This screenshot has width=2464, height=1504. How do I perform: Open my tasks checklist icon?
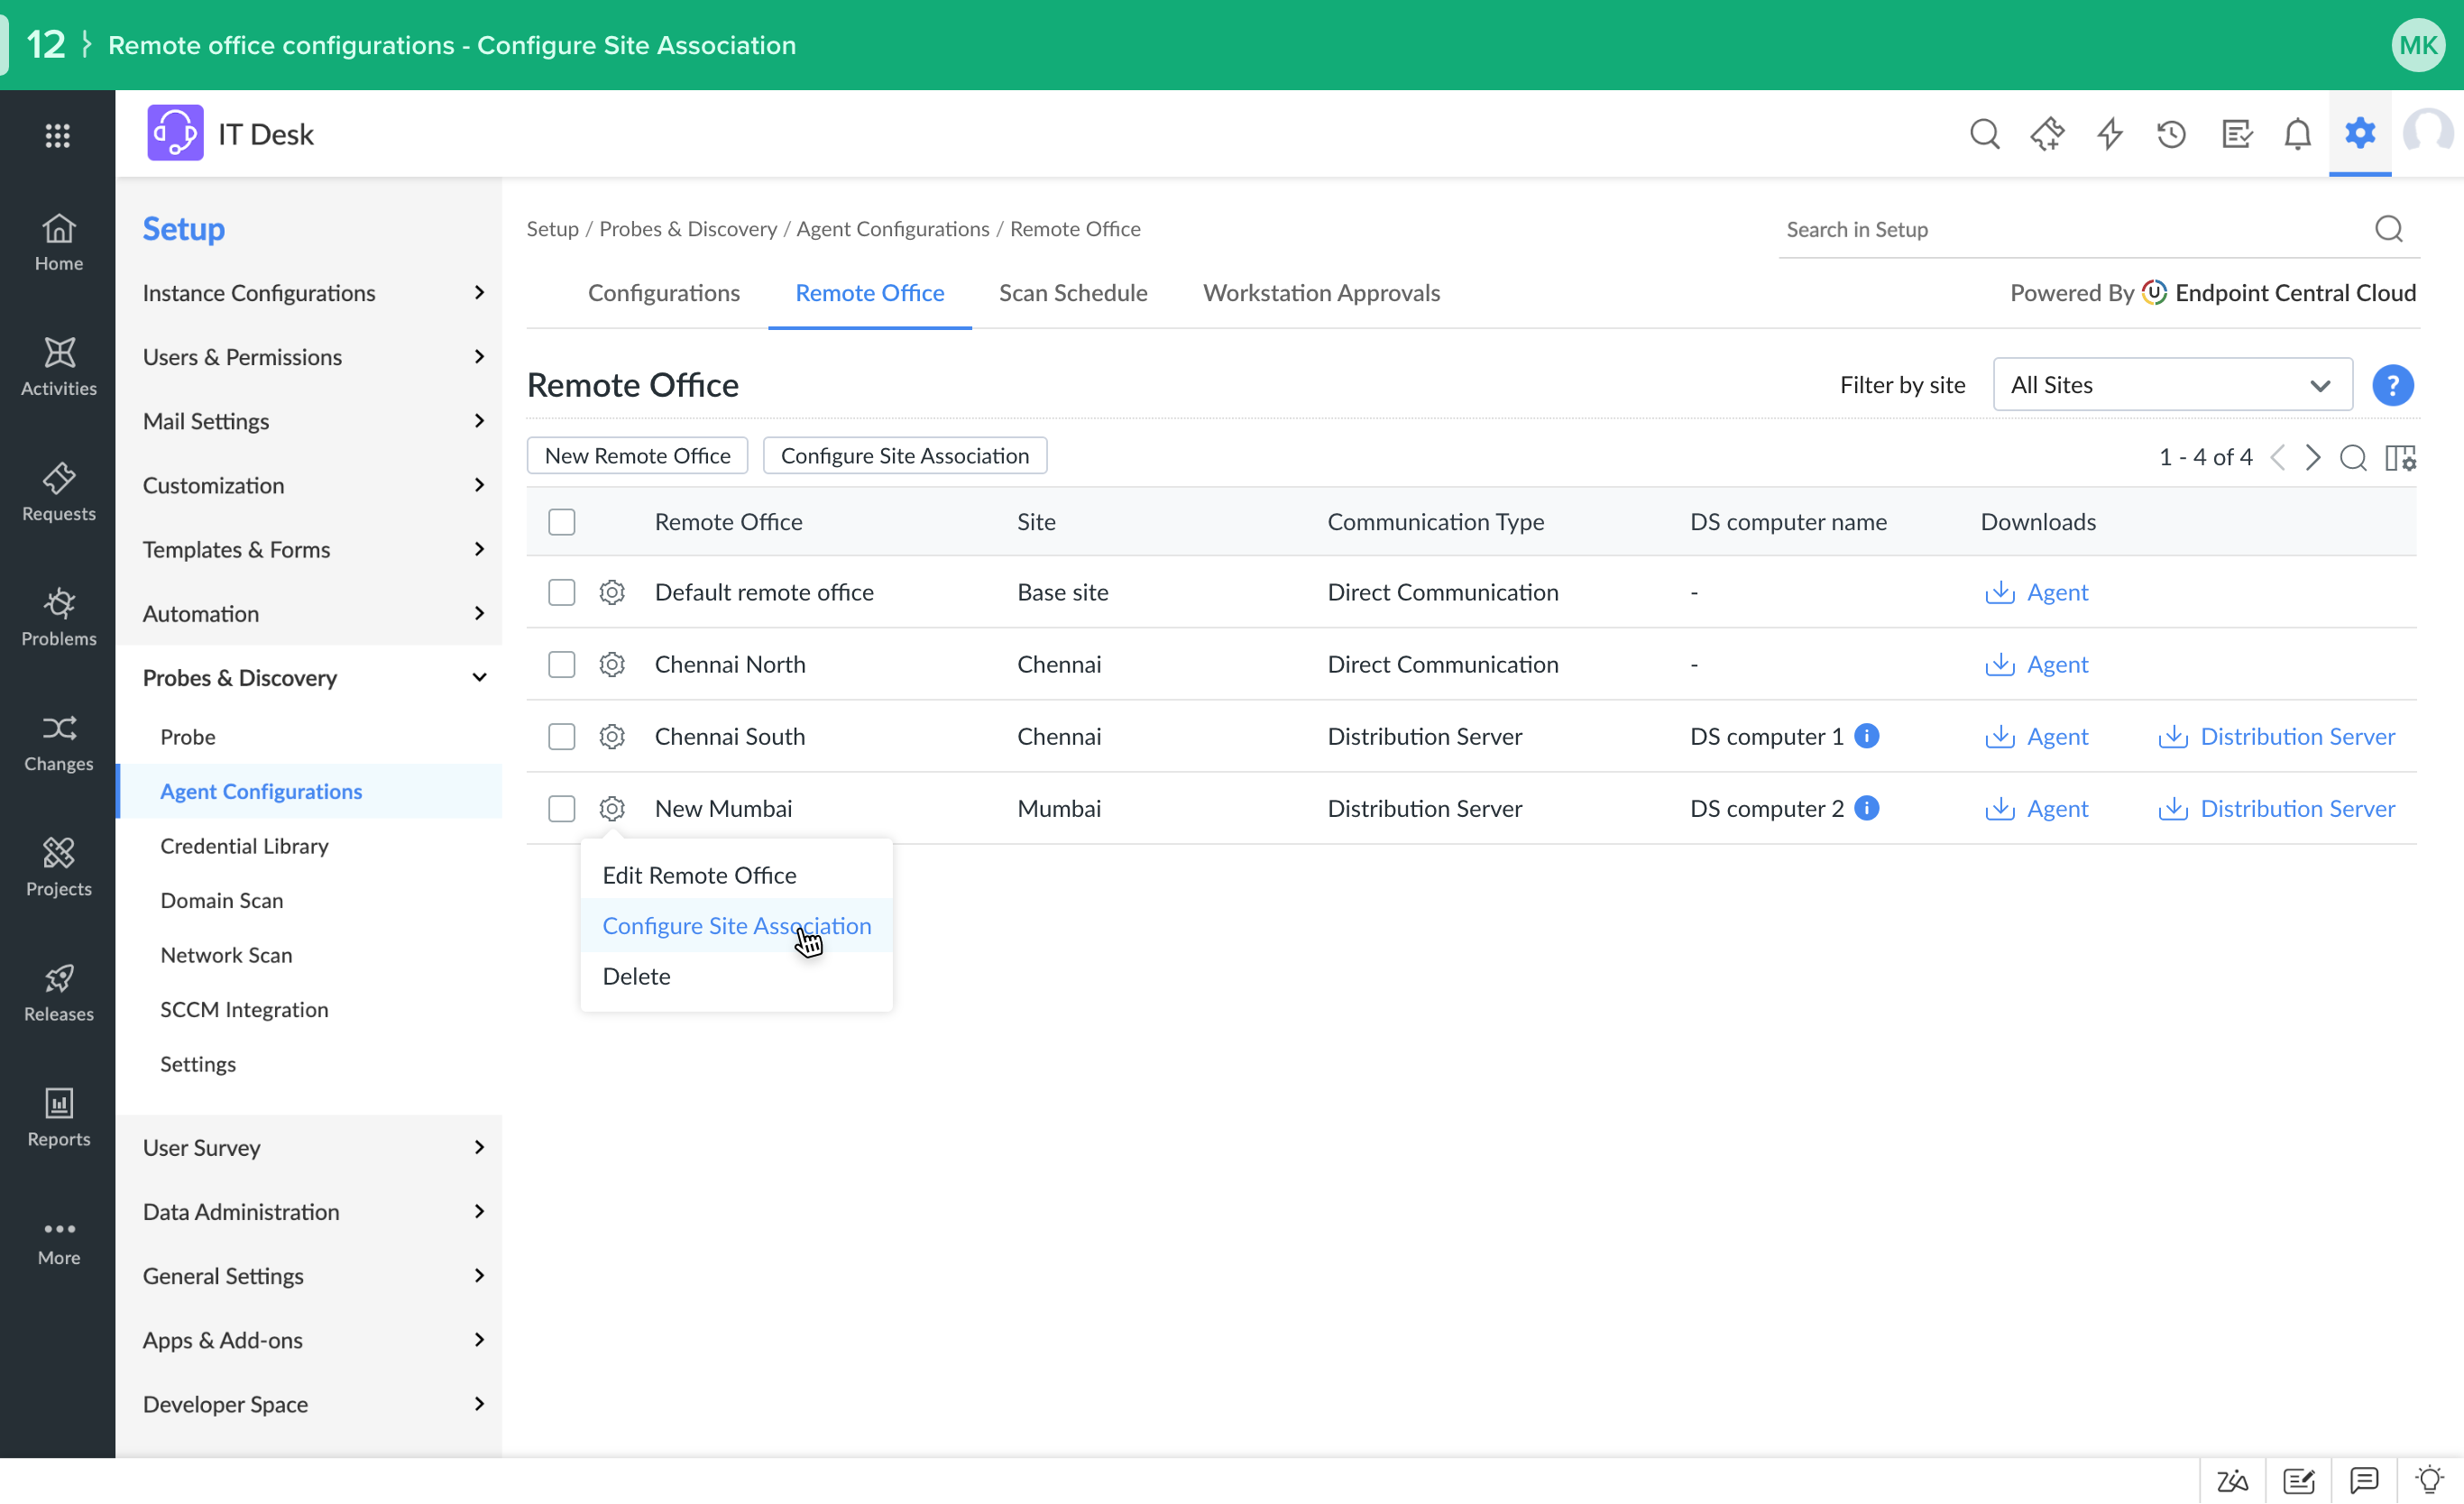tap(2235, 134)
